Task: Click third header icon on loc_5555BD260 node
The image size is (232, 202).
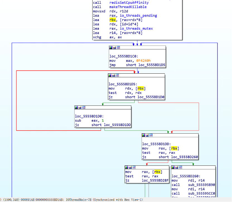Action: tap(180, 167)
